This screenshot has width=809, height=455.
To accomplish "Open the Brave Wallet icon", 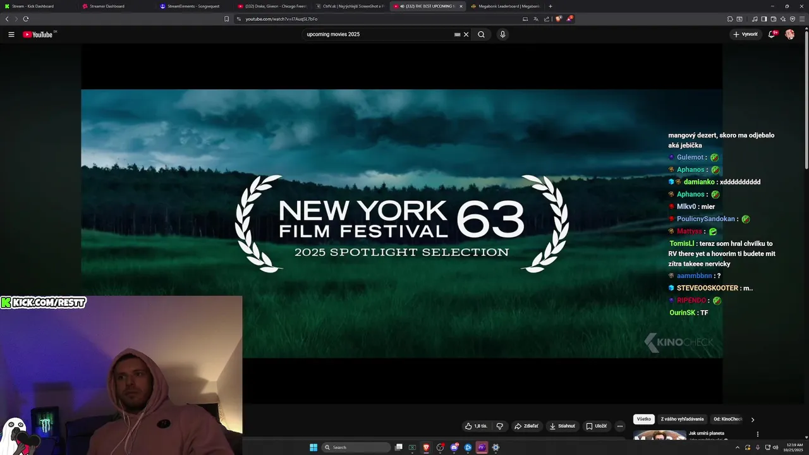I will 773,19.
